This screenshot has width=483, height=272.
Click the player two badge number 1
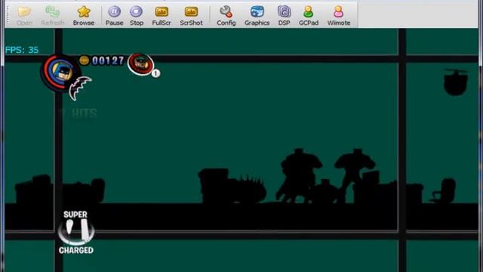click(x=155, y=73)
